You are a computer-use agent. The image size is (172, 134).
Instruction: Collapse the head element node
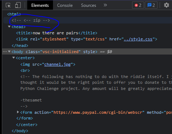9,26
